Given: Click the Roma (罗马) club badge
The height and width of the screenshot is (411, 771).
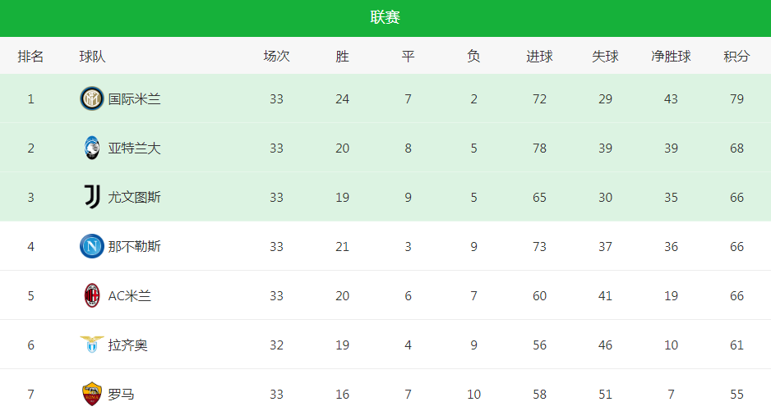Looking at the screenshot, I should point(92,393).
